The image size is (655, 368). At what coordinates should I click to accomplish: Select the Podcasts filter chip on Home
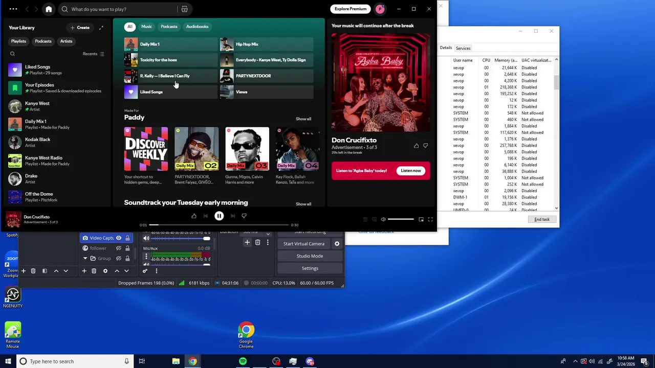tap(169, 27)
